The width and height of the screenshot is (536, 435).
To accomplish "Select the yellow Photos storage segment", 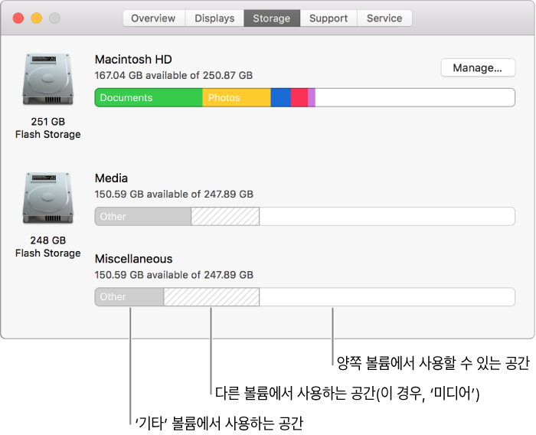I will click(237, 98).
